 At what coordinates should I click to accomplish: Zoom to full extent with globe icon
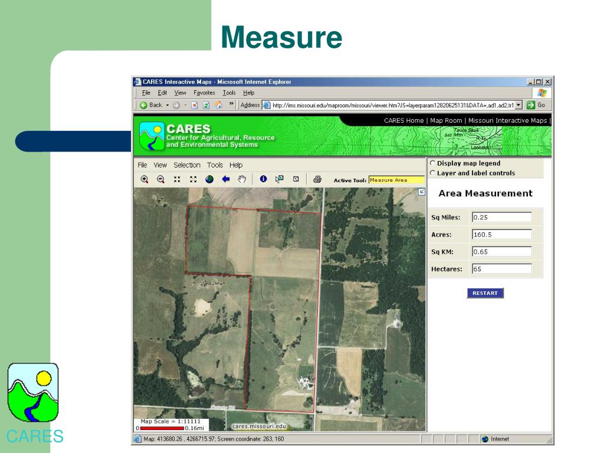tap(209, 179)
